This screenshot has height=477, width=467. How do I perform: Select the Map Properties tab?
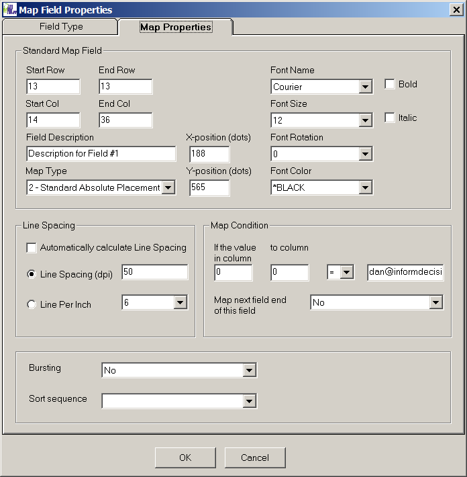click(175, 27)
